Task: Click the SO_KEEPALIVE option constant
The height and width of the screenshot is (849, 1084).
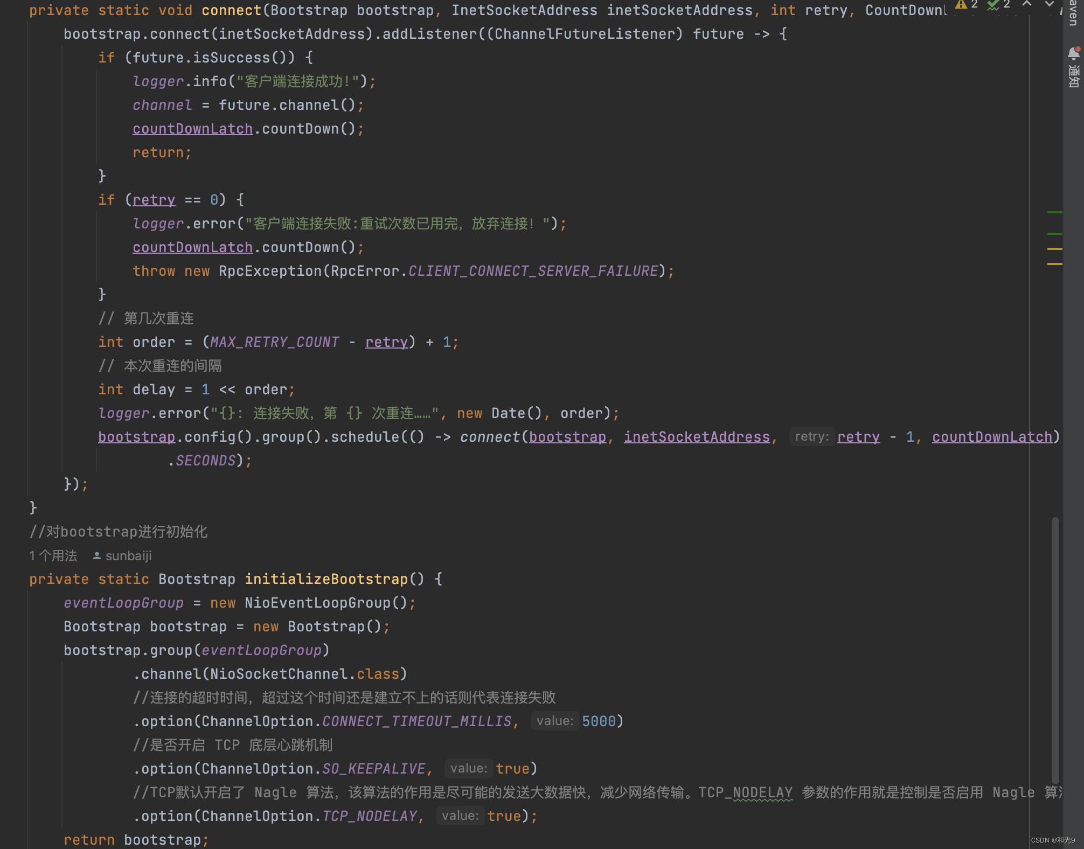Action: point(374,769)
